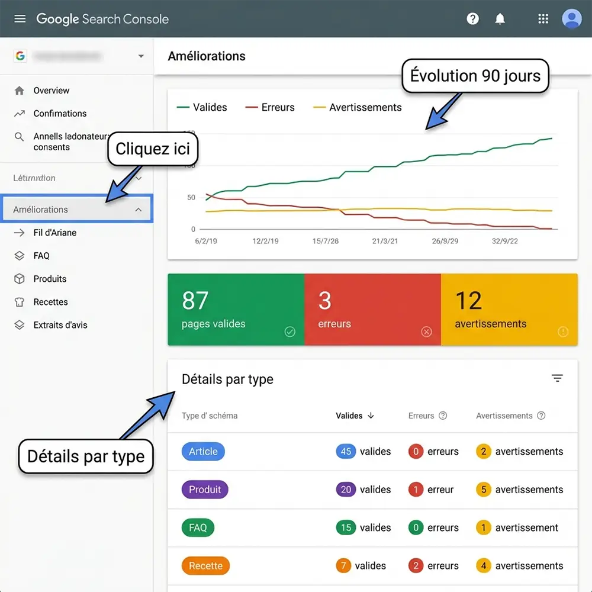Open the property selector dropdown at the top
592x592 pixels.
point(141,56)
